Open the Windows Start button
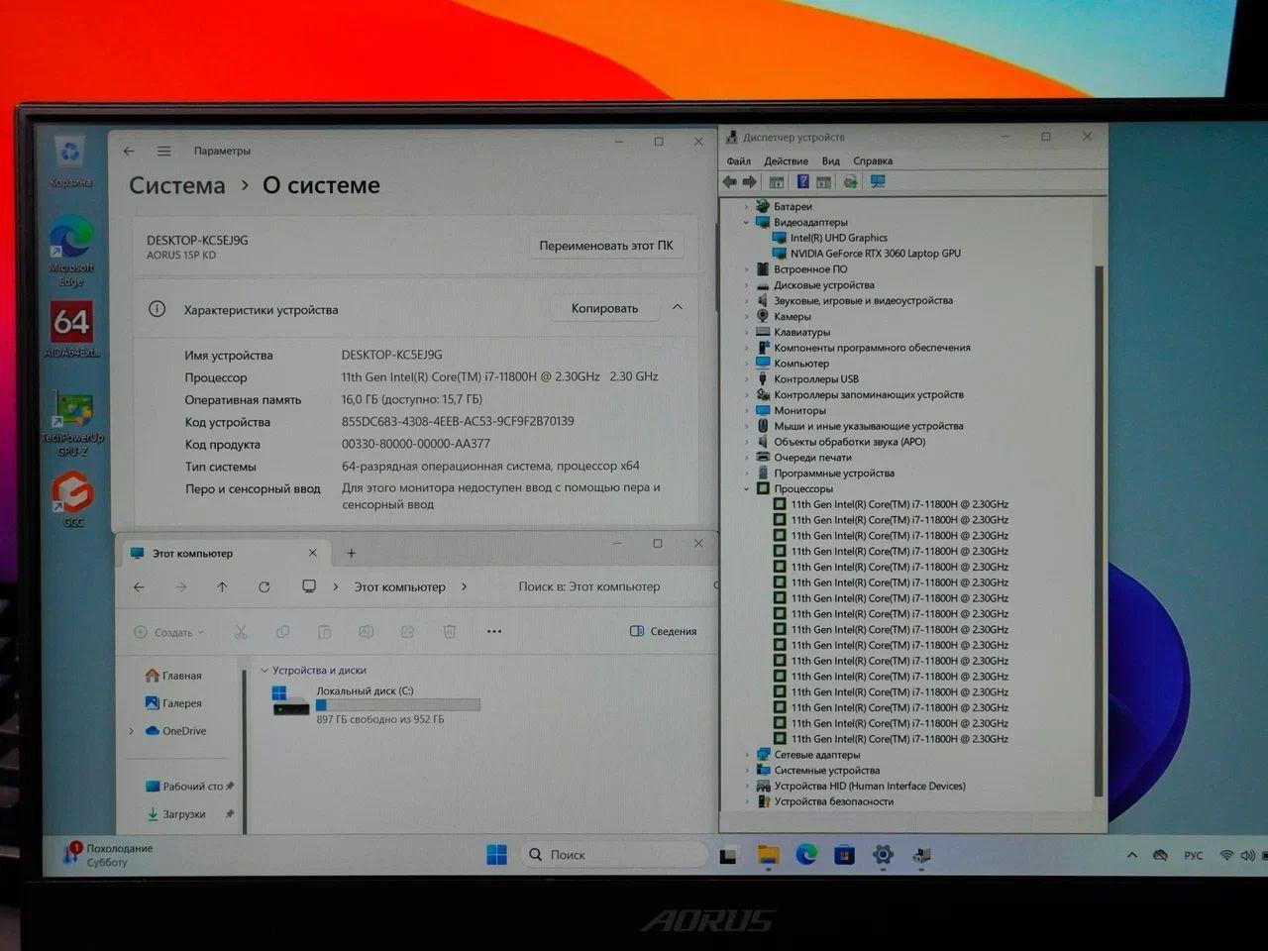Image resolution: width=1268 pixels, height=951 pixels. (497, 854)
